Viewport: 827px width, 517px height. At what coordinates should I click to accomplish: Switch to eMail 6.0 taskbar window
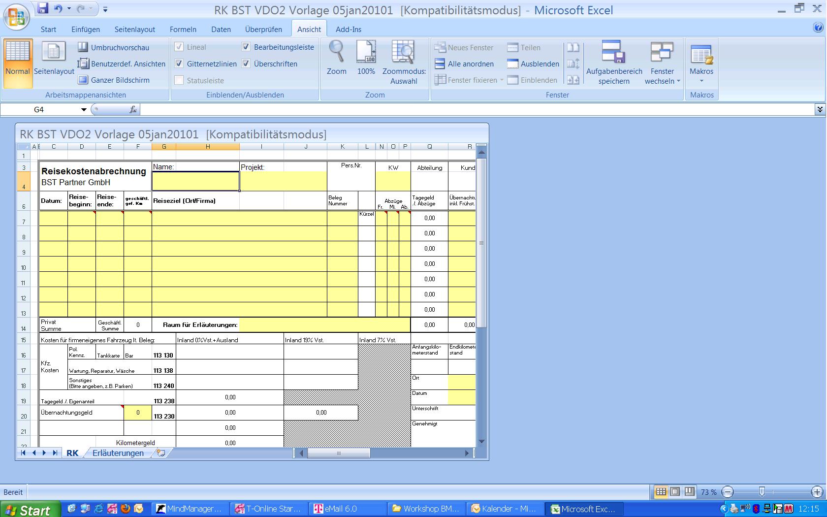click(x=348, y=509)
